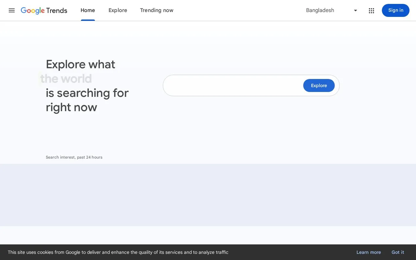
Task: Switch to the Home tab
Action: [88, 10]
